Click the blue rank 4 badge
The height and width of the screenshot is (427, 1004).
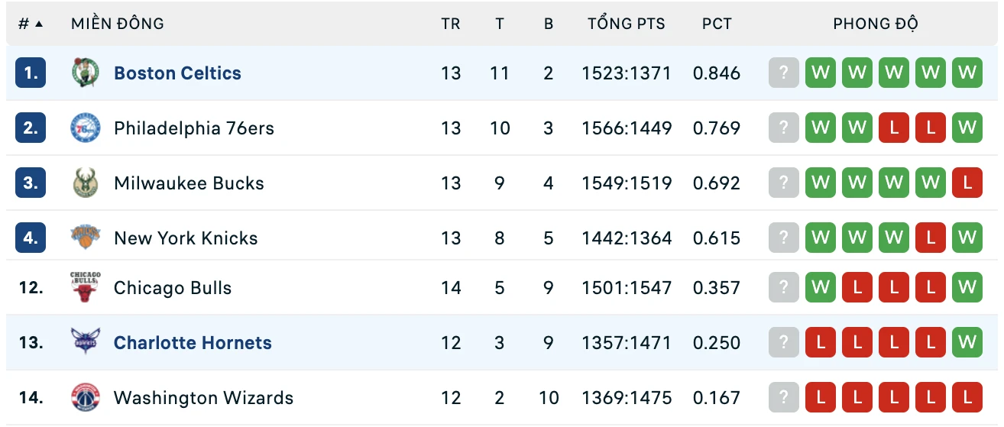31,238
